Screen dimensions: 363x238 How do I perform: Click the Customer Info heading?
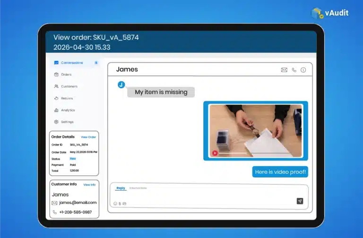pyautogui.click(x=64, y=184)
